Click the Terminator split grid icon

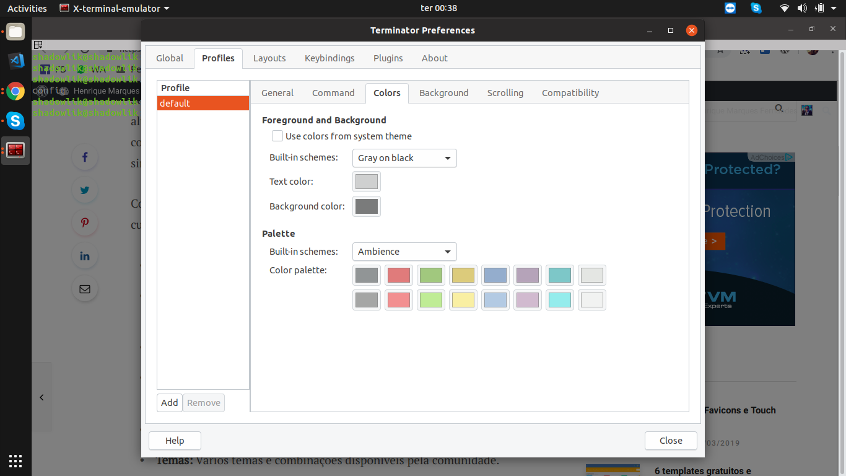[38, 45]
